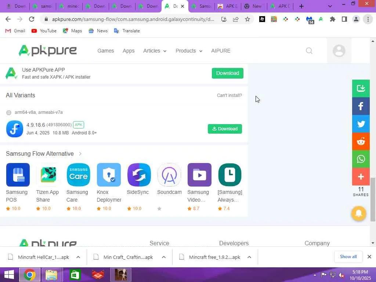Image resolution: width=376 pixels, height=282 pixels.
Task: Click the Samsung Flow version icon
Action: click(15, 129)
